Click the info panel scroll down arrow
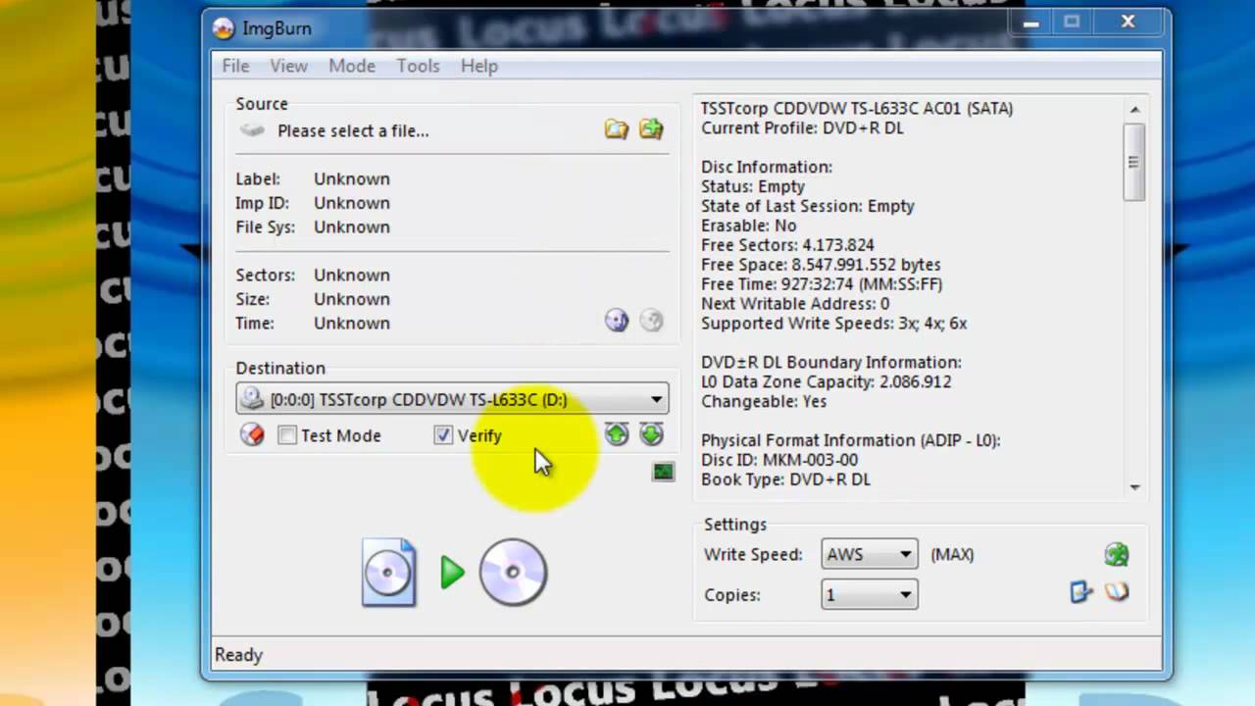The width and height of the screenshot is (1255, 706). [x=1134, y=486]
